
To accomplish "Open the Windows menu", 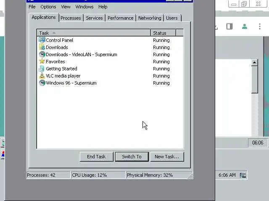I will 84,7.
